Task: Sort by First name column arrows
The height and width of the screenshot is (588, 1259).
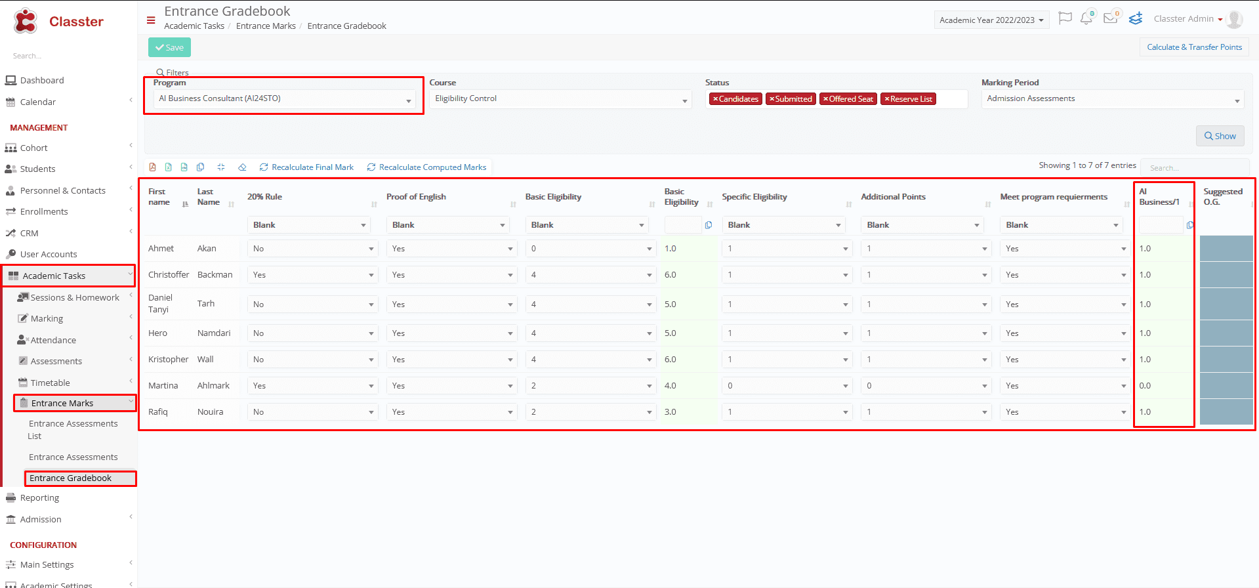Action: (x=185, y=204)
